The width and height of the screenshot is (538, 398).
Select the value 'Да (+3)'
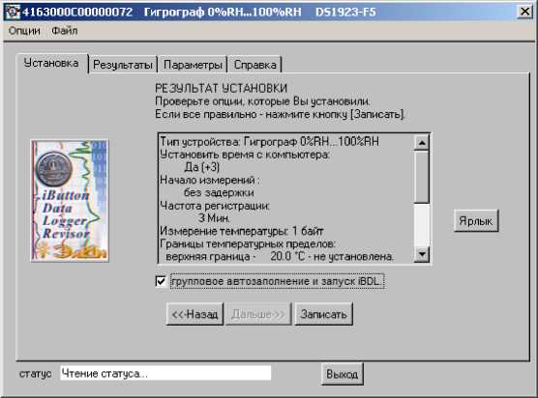[201, 167]
